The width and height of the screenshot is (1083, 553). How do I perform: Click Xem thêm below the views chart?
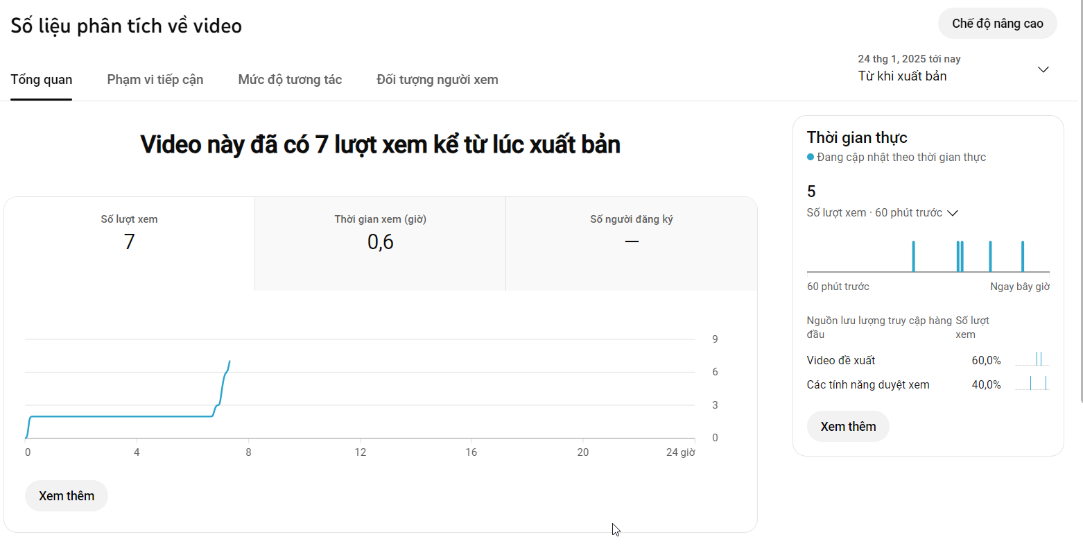(x=67, y=495)
